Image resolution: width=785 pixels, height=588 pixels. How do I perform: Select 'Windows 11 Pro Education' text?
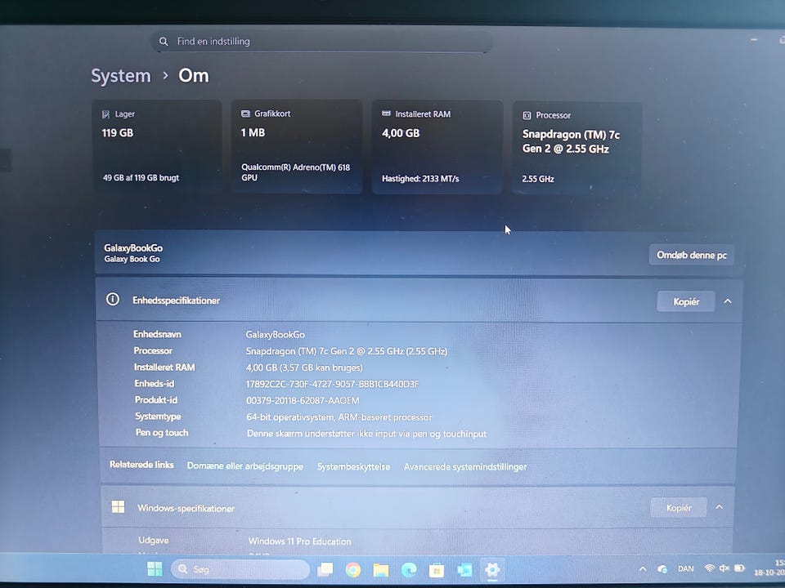coord(299,541)
